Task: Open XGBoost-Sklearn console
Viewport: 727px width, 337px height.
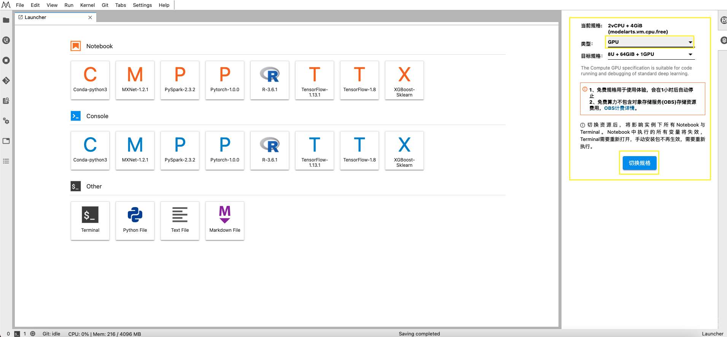Action: pos(404,150)
